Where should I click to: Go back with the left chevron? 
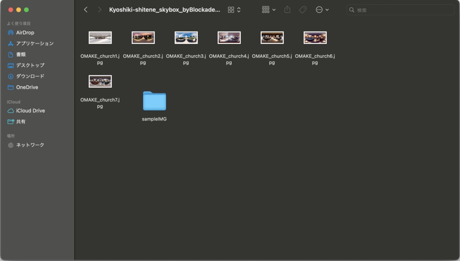coord(86,10)
